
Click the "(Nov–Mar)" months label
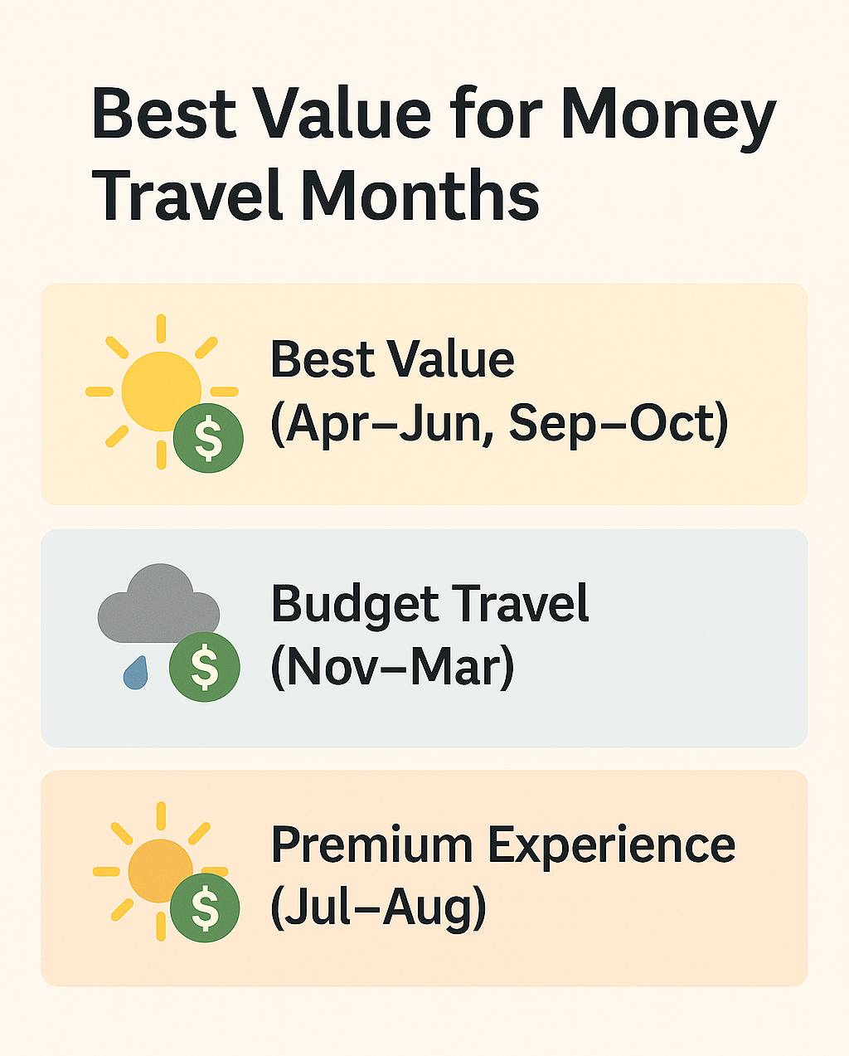click(392, 666)
